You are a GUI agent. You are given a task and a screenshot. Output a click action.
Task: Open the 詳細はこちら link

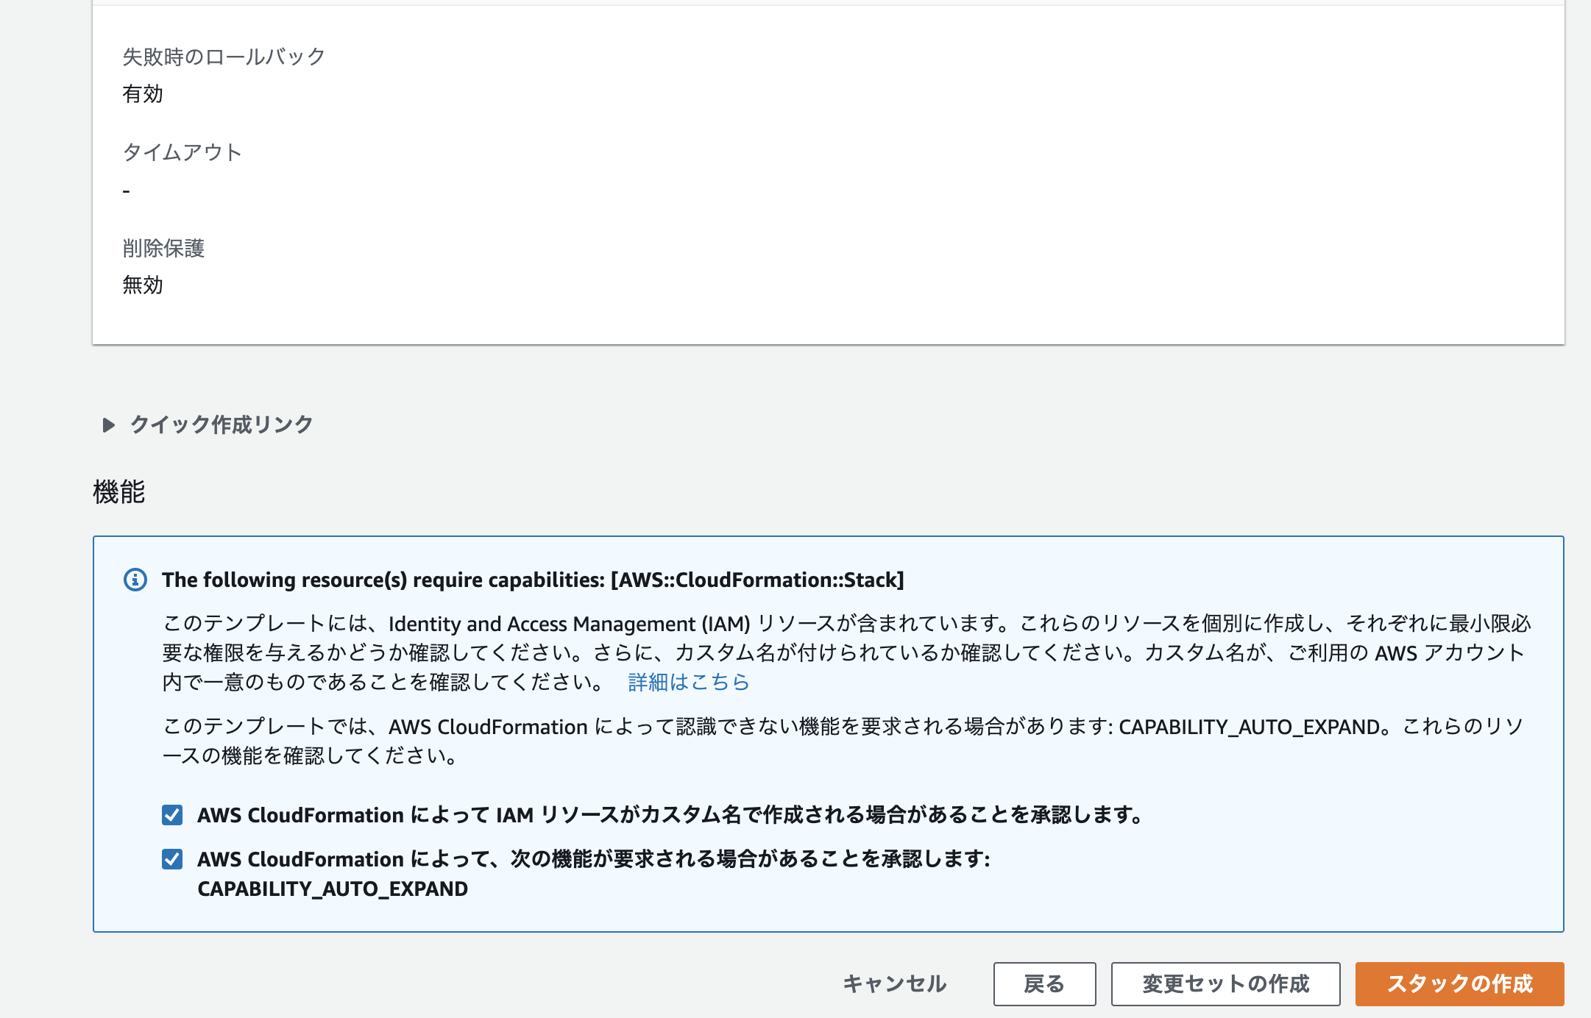(x=688, y=682)
